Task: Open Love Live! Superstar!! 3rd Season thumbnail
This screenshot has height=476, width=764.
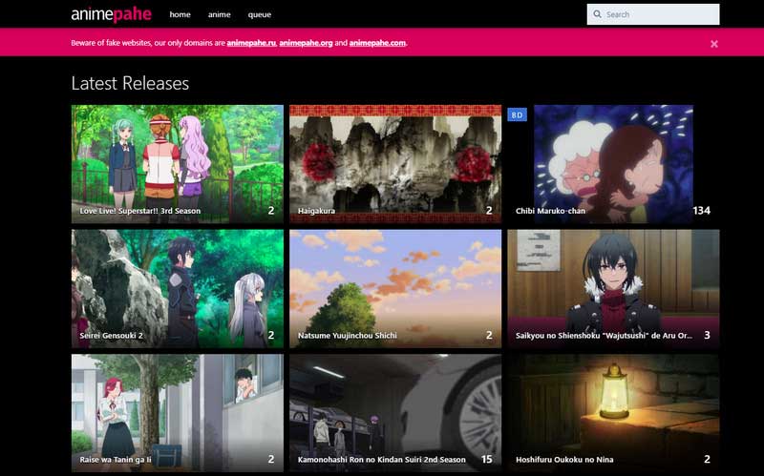Action: pyautogui.click(x=178, y=164)
